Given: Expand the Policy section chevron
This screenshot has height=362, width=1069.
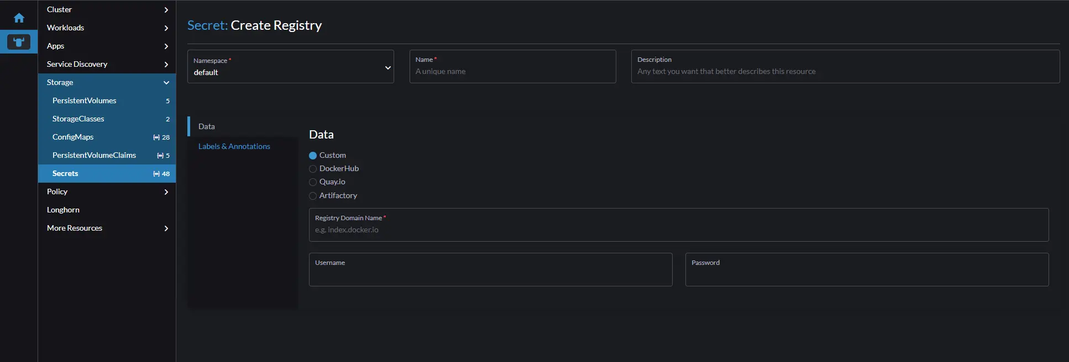Looking at the screenshot, I should [166, 191].
